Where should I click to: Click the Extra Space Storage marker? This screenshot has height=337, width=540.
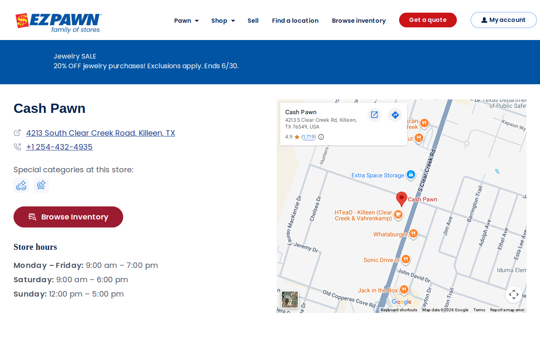pyautogui.click(x=410, y=175)
